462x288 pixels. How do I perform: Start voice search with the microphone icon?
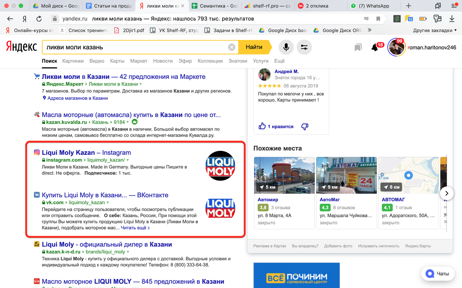tap(286, 47)
